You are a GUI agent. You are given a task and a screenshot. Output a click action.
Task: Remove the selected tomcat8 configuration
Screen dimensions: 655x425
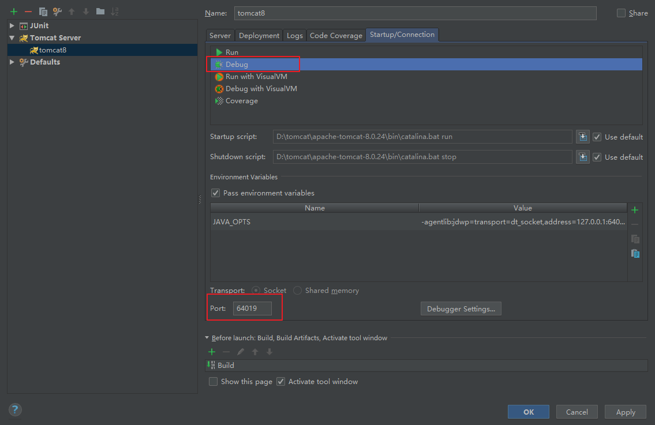[27, 11]
